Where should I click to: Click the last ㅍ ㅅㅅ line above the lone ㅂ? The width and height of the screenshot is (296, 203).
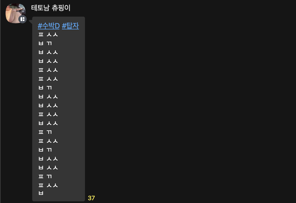coord(48,185)
